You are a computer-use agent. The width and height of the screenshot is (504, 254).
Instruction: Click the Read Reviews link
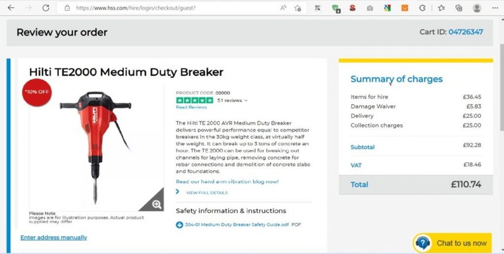(x=191, y=107)
